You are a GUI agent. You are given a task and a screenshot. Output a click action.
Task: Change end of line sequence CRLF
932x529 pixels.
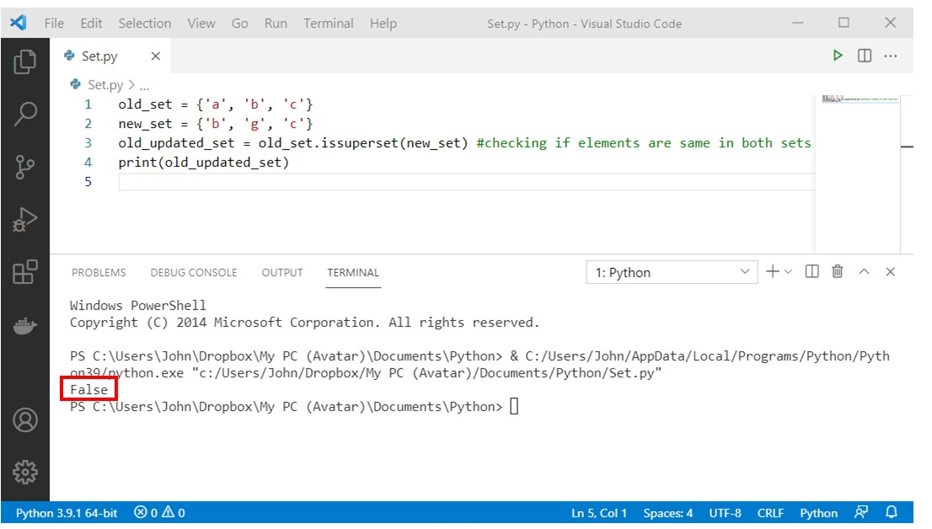point(770,513)
